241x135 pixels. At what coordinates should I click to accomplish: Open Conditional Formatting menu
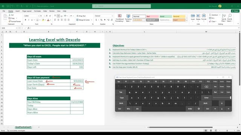120,18
